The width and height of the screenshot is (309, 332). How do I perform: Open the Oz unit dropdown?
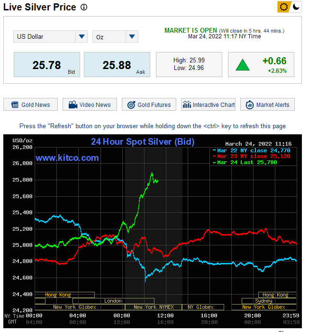115,36
